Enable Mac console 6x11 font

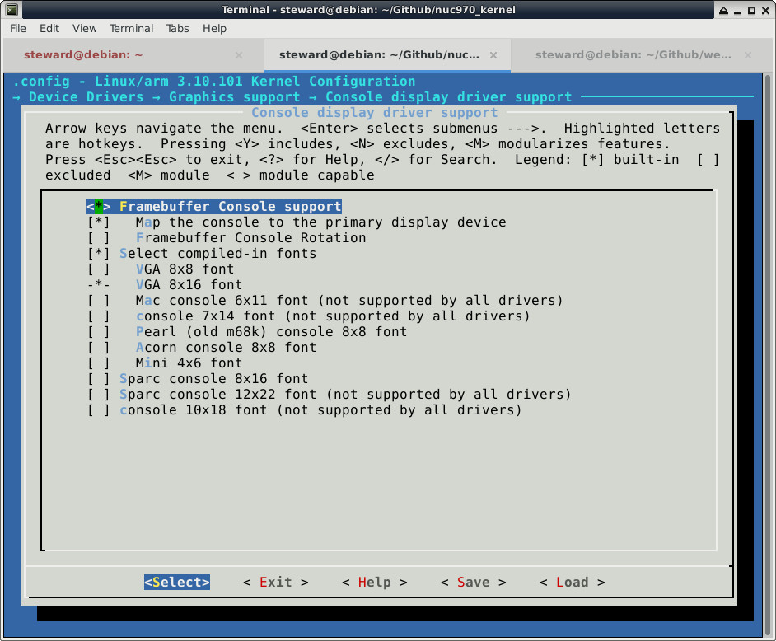tap(325, 301)
